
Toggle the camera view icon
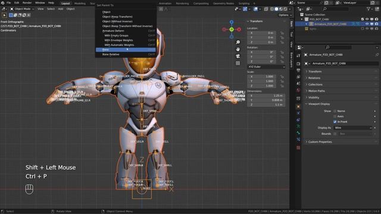tap(238, 56)
